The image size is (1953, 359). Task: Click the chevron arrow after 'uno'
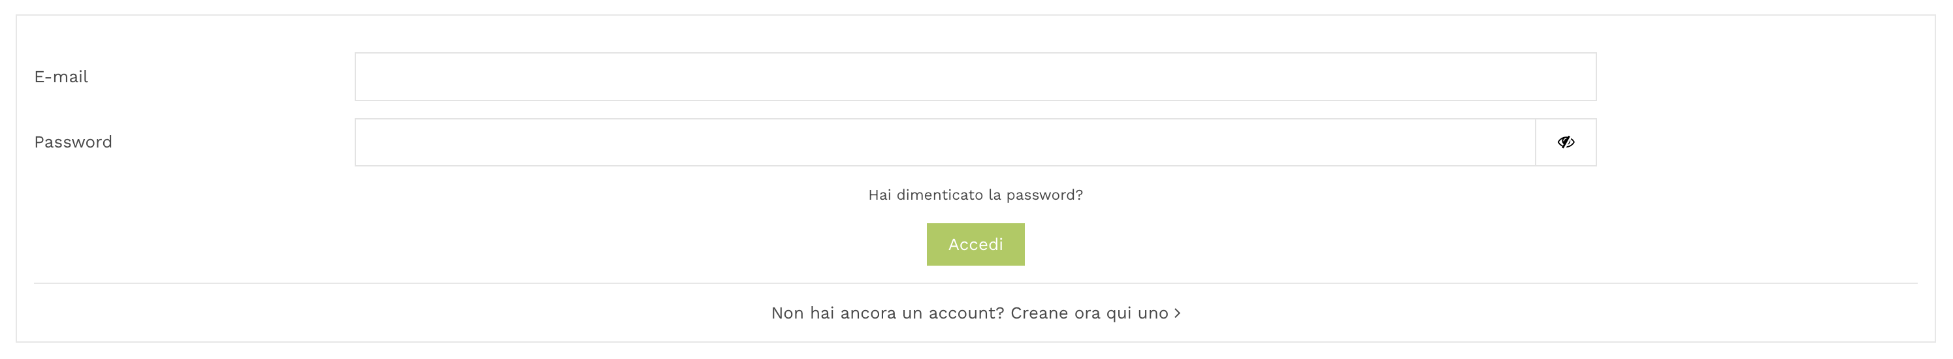[1178, 313]
